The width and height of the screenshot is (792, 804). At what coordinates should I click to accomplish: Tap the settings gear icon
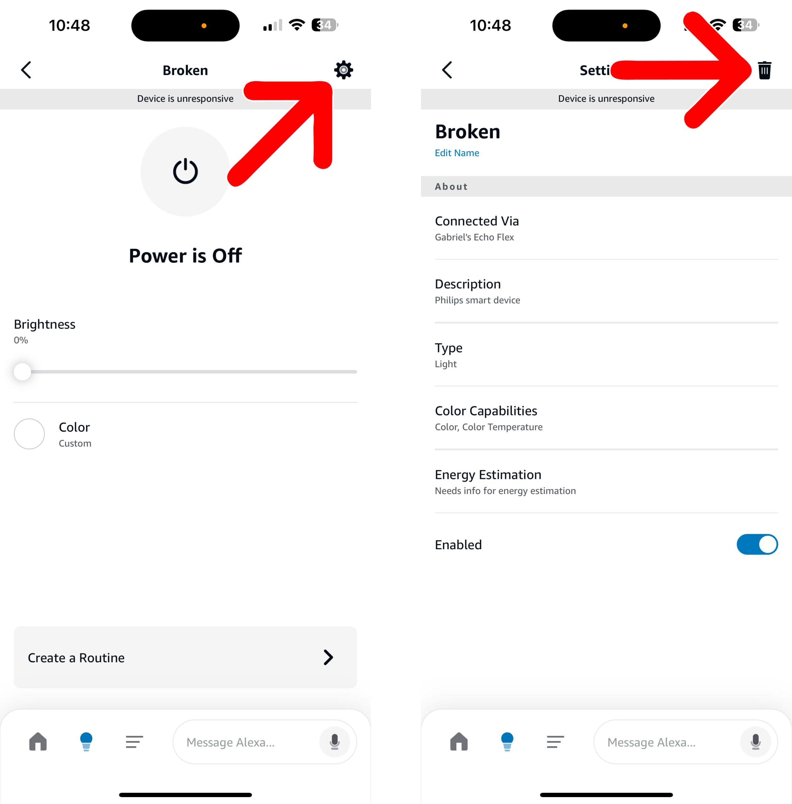pos(342,70)
